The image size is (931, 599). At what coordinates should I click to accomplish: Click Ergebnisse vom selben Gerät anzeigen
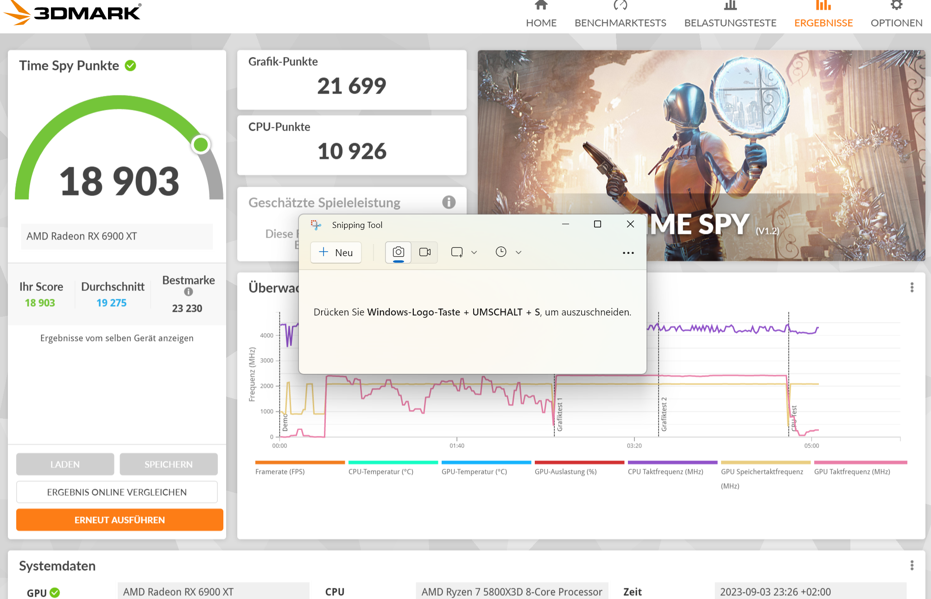click(117, 338)
